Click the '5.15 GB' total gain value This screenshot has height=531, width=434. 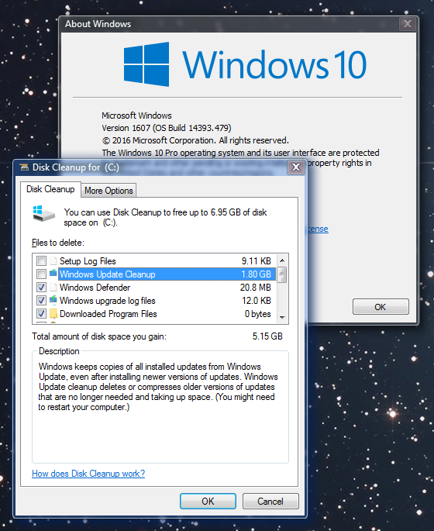tap(267, 336)
